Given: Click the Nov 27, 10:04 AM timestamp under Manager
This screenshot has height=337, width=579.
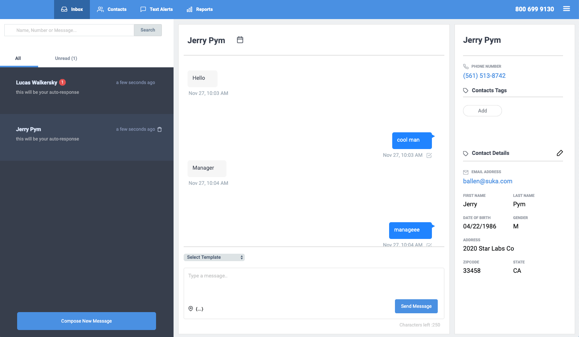Looking at the screenshot, I should click(209, 183).
